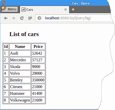Select the 57127 price cell

[x=38, y=60]
